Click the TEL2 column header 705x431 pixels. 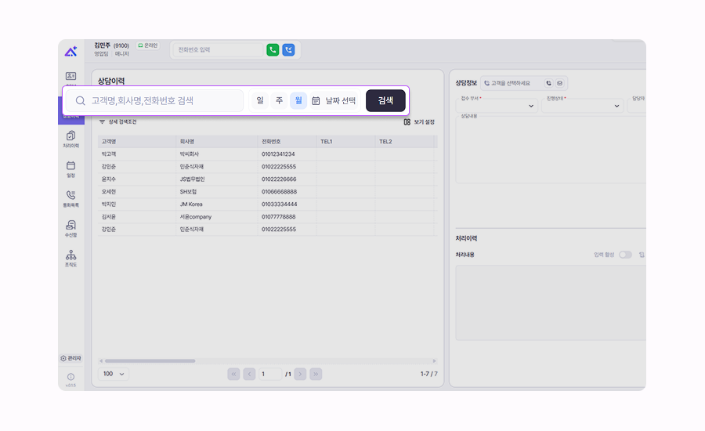pyautogui.click(x=405, y=142)
